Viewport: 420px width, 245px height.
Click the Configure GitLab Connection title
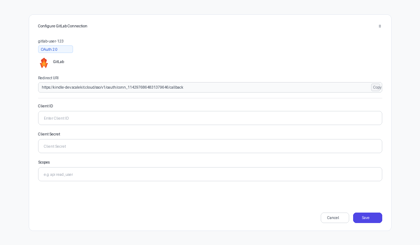click(63, 26)
